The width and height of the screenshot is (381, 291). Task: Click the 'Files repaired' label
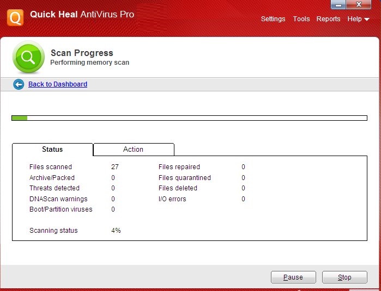(179, 167)
